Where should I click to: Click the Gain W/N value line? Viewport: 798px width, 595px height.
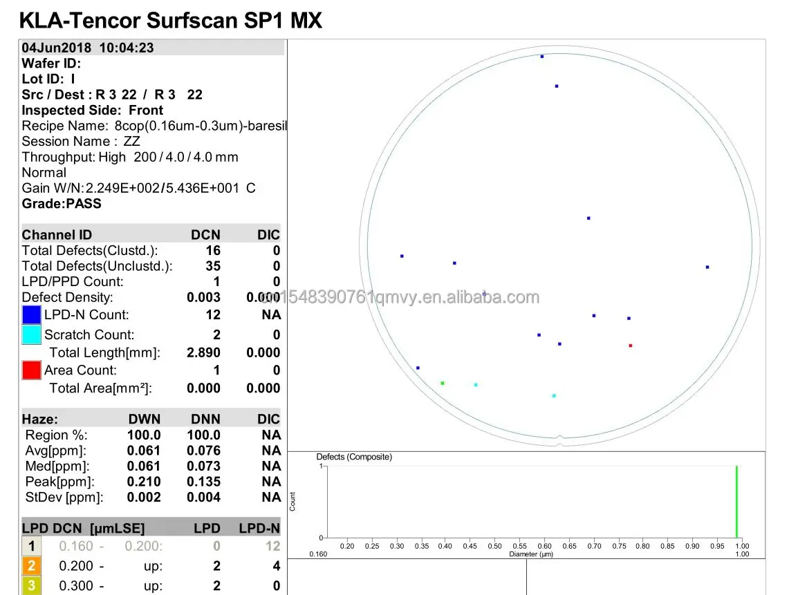[x=138, y=188]
